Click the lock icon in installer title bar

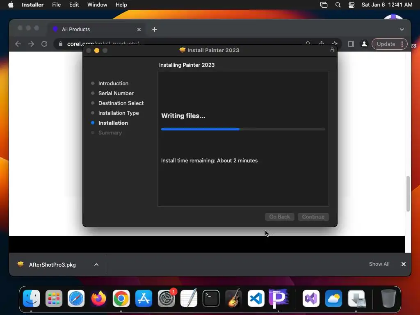[332, 50]
